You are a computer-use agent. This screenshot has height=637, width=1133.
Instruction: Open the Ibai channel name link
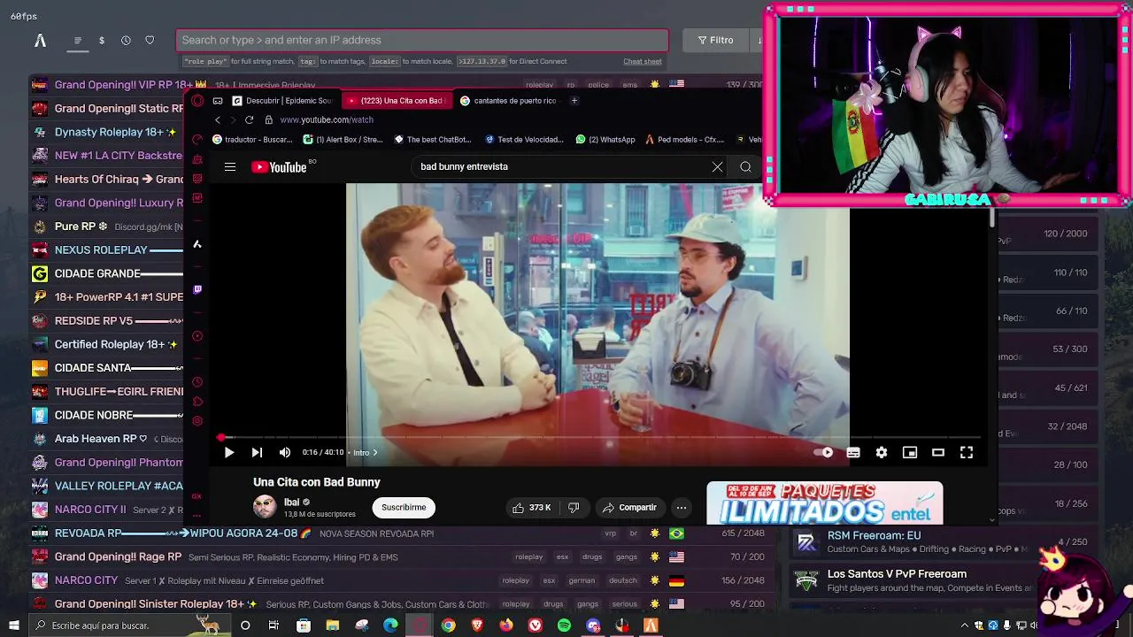pos(291,502)
